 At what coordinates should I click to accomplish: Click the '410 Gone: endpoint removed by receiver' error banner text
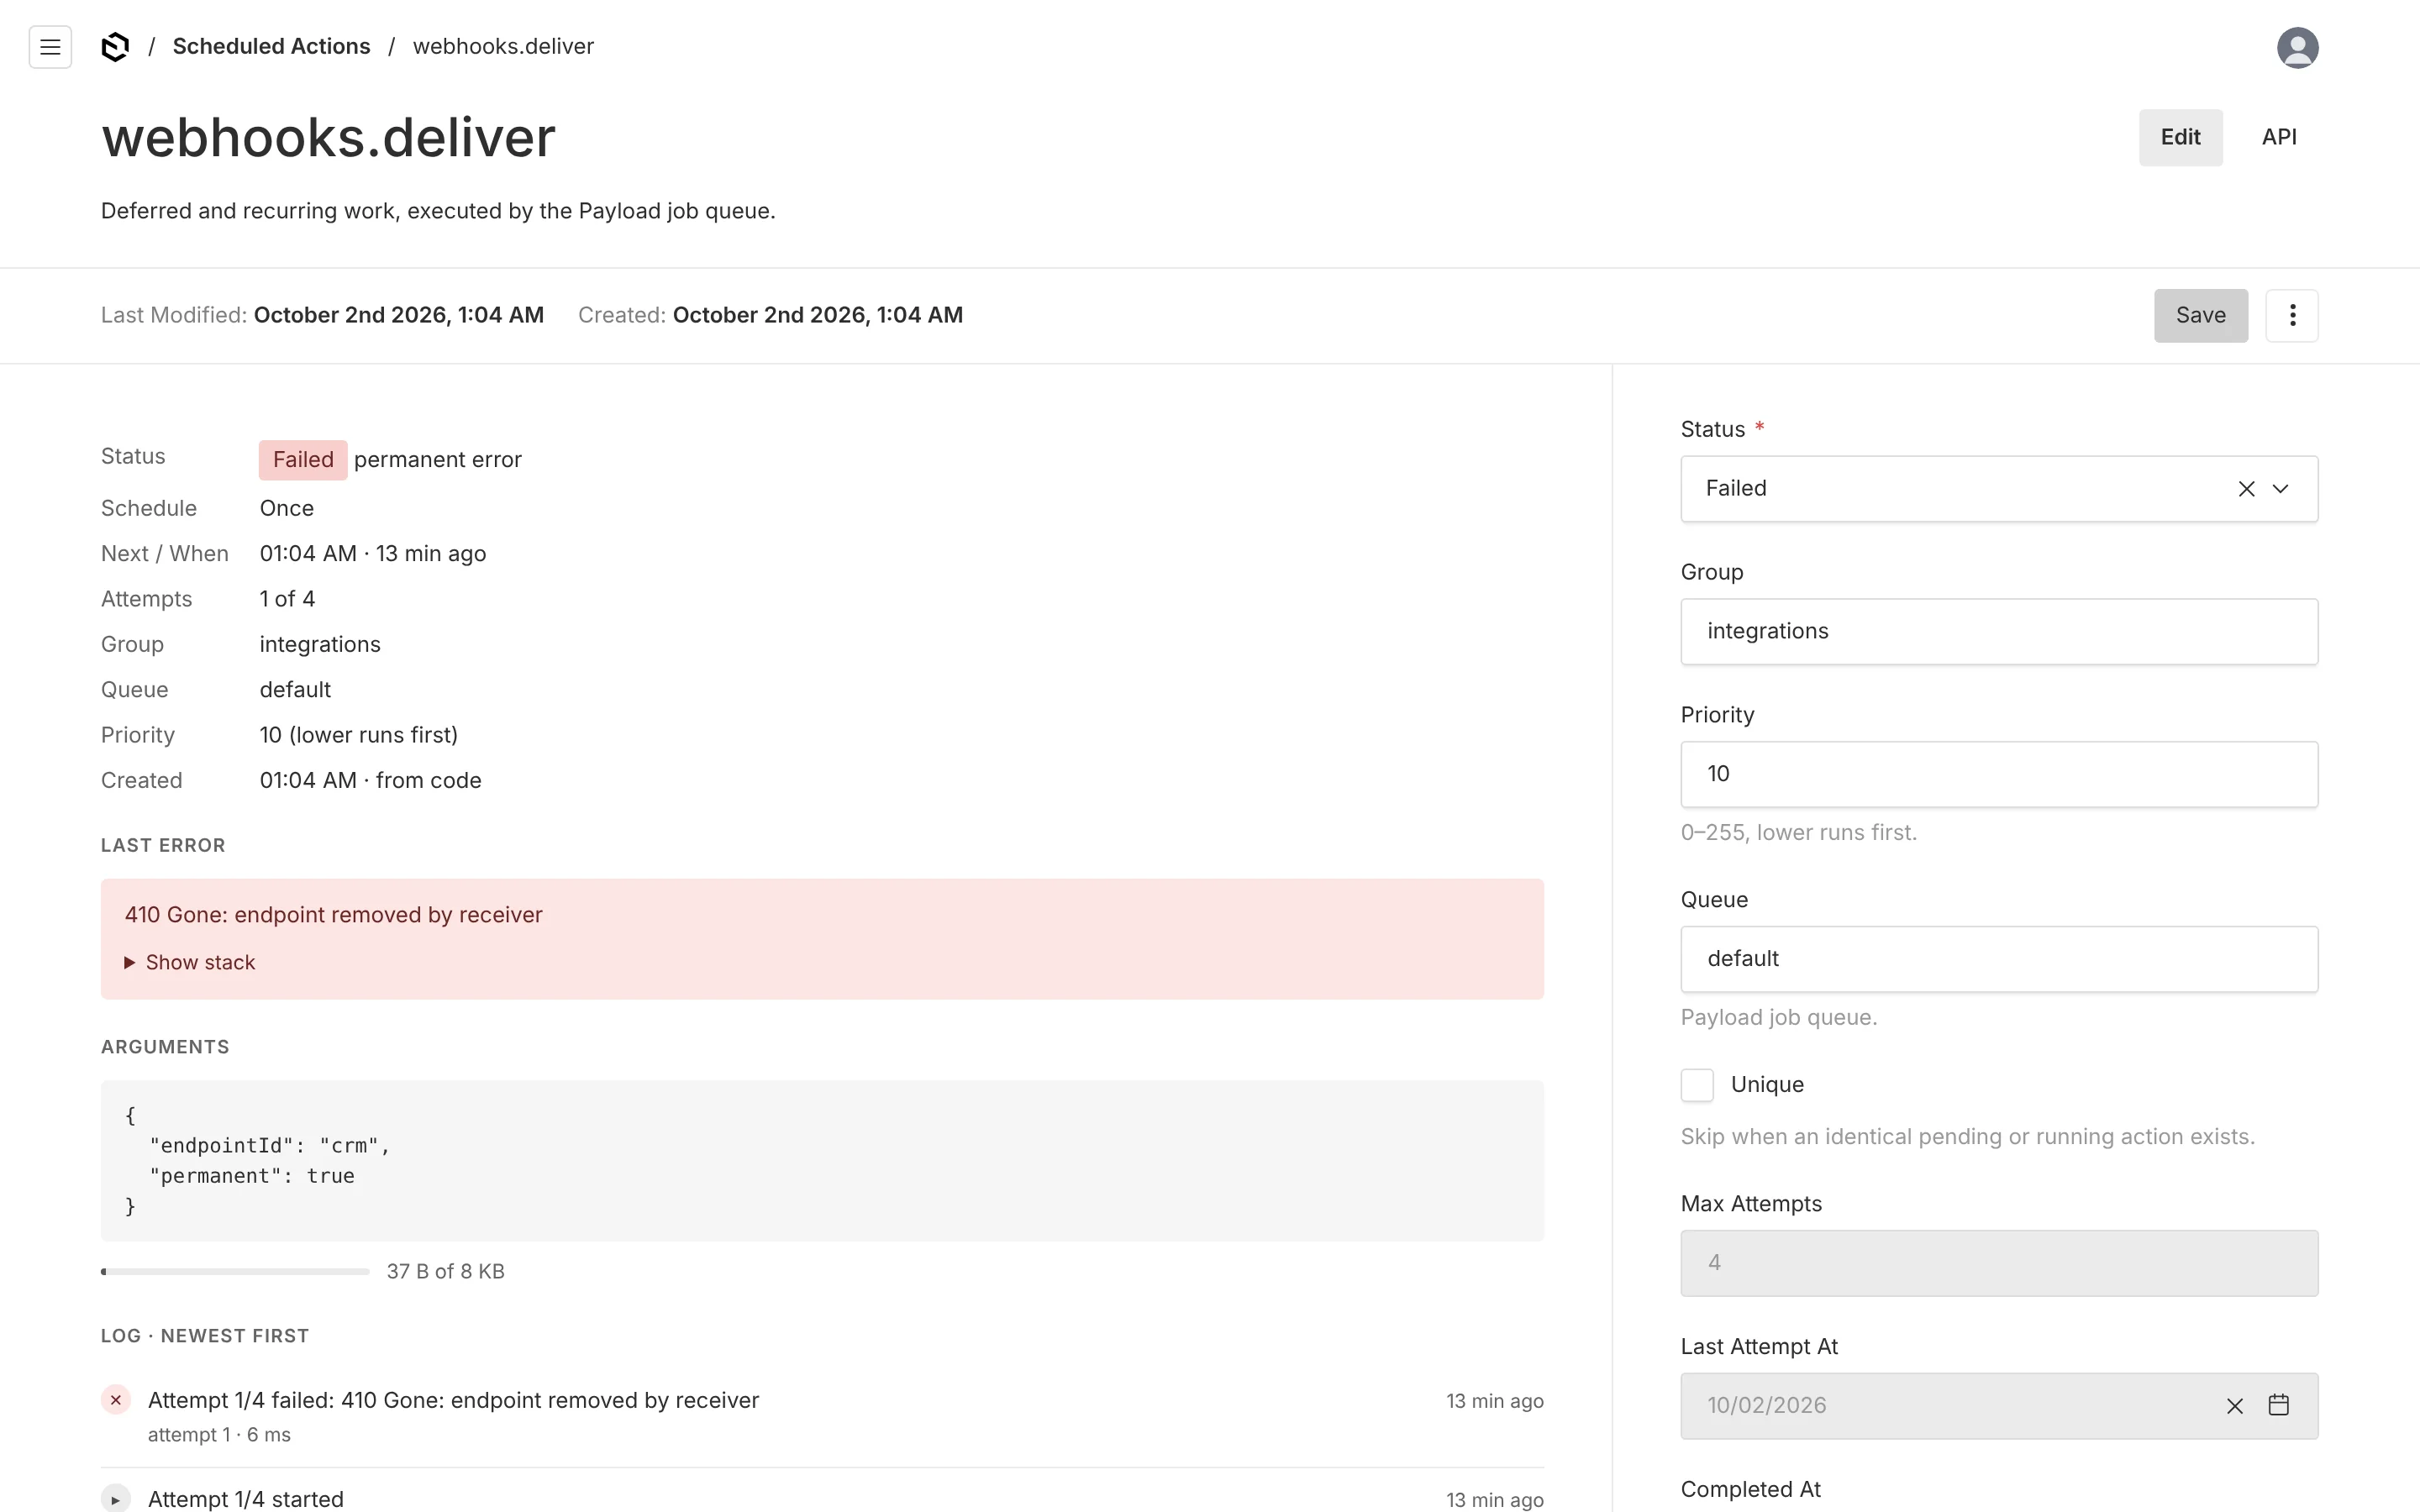(x=333, y=915)
